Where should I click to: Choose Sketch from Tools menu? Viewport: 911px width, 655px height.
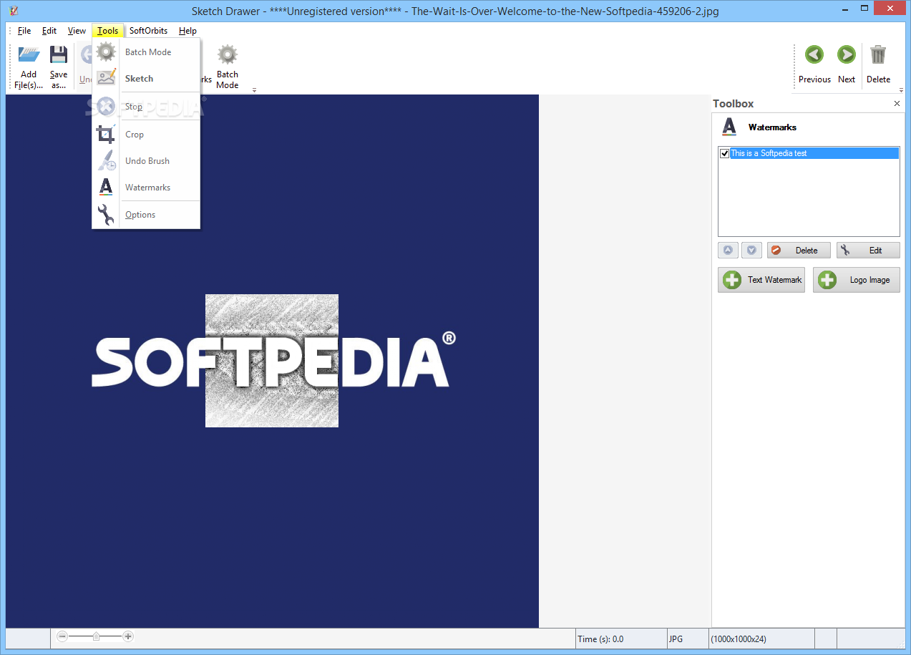[146, 79]
